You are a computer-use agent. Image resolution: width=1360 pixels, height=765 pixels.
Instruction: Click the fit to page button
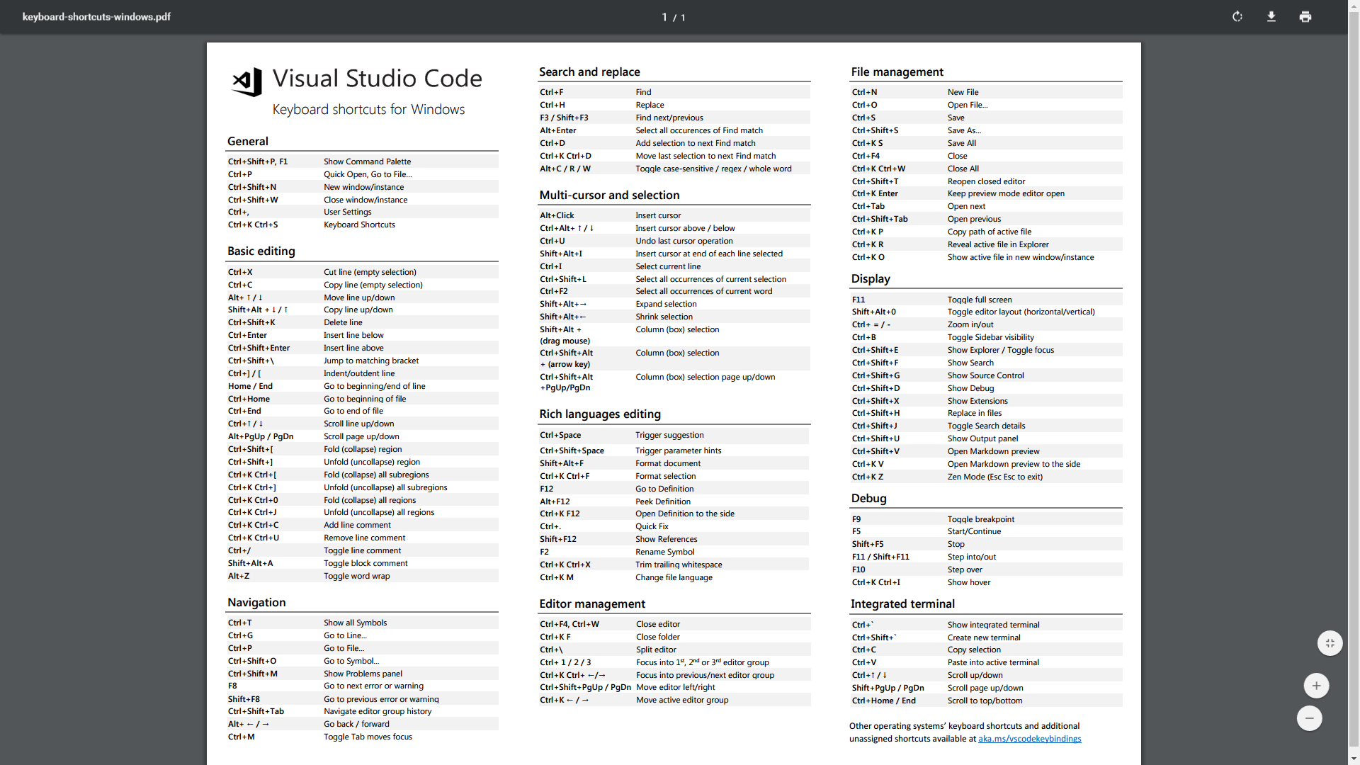point(1330,643)
